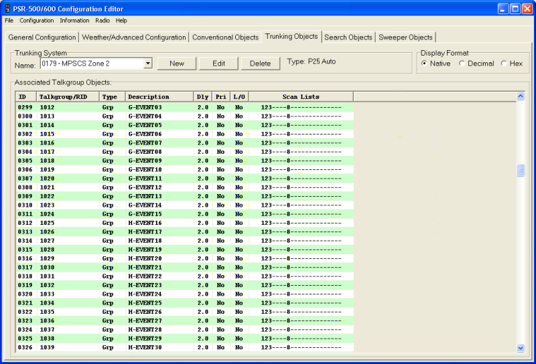Choose the Decimal display format option
The image size is (536, 364).
coord(462,64)
